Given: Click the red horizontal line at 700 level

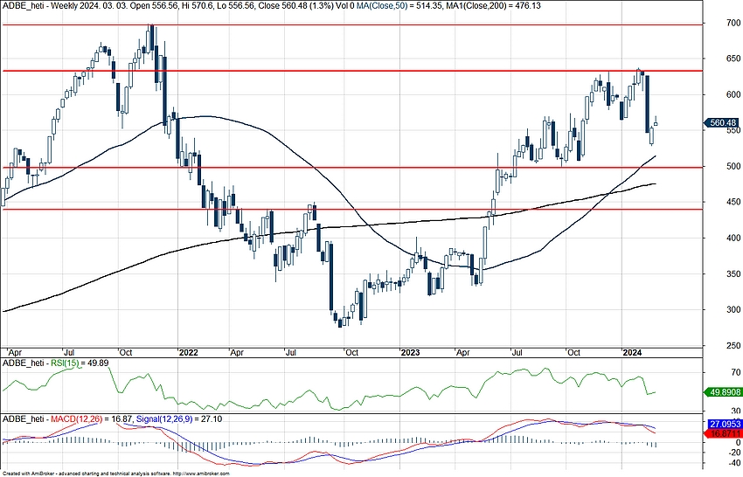Looking at the screenshot, I should coord(352,24).
